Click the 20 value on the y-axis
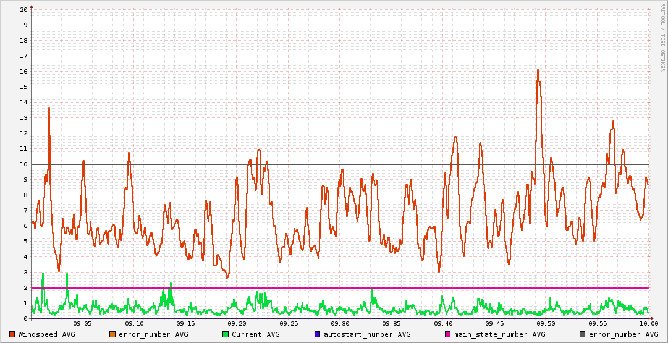Viewport: 668px width, 343px height. (23, 10)
